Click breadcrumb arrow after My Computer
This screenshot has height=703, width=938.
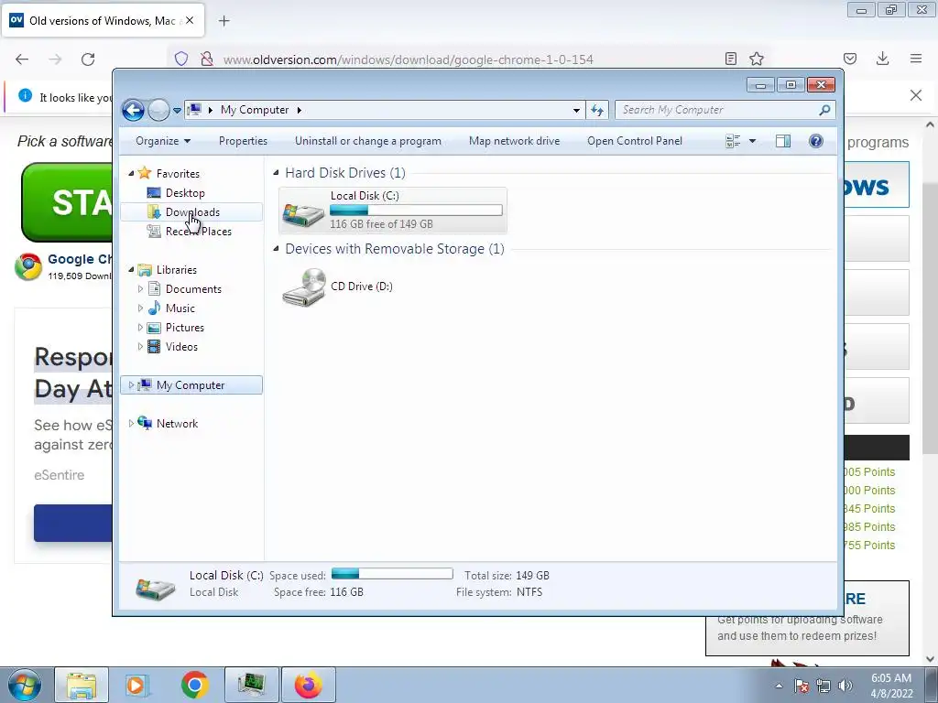click(300, 110)
